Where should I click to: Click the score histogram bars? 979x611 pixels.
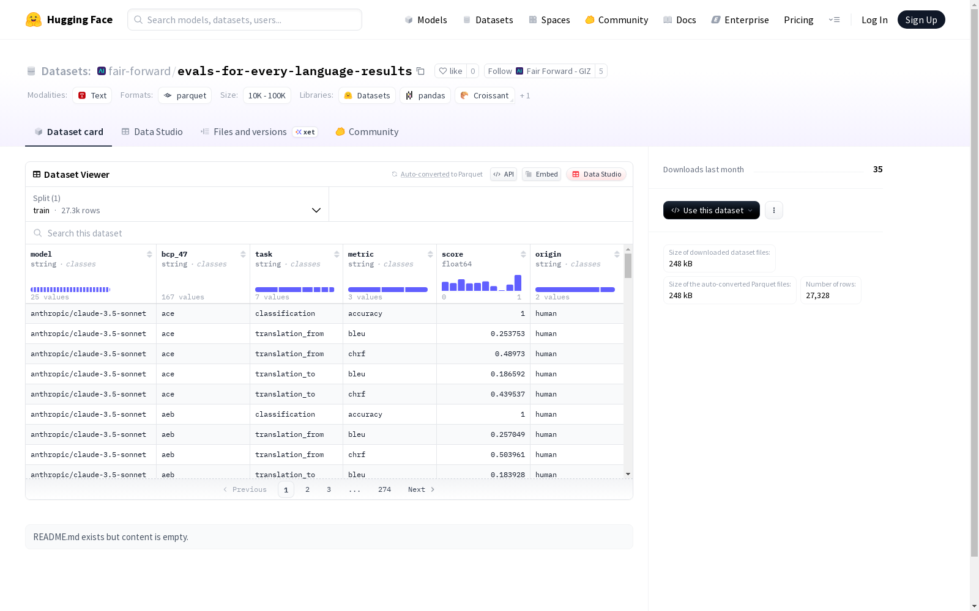point(482,283)
